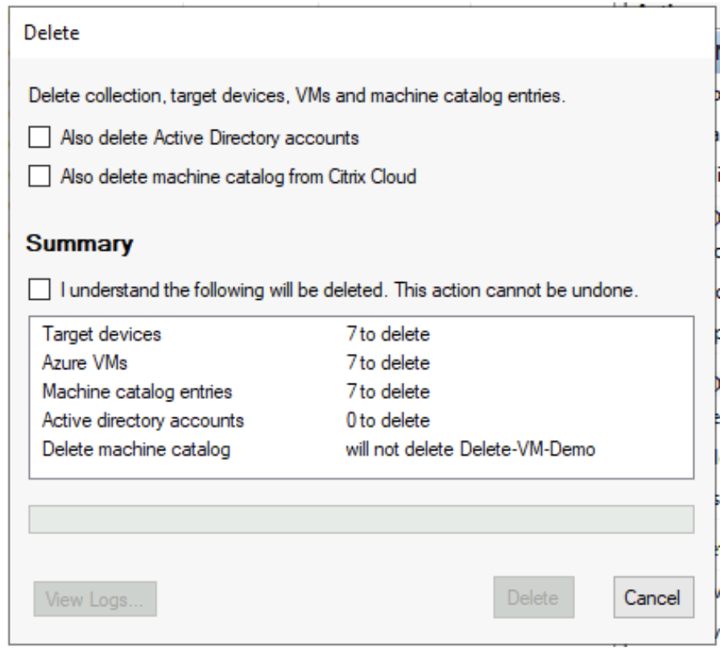The width and height of the screenshot is (720, 656).
Task: Click the View Logs button
Action: pyautogui.click(x=95, y=597)
